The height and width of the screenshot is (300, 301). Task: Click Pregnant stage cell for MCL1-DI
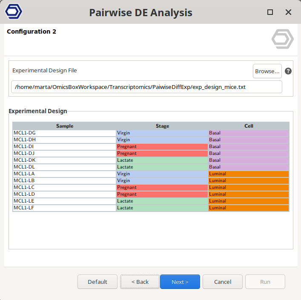coord(162,146)
